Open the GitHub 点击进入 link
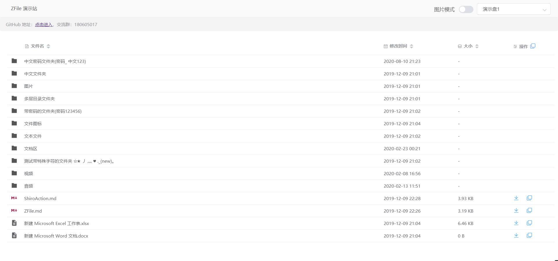558x261 pixels. click(x=44, y=25)
